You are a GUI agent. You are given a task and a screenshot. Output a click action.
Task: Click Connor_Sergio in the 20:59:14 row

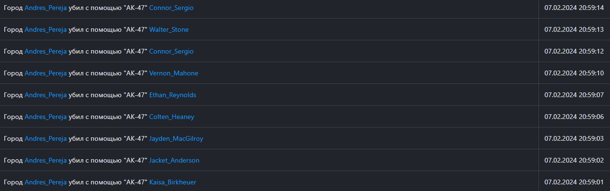click(x=171, y=8)
